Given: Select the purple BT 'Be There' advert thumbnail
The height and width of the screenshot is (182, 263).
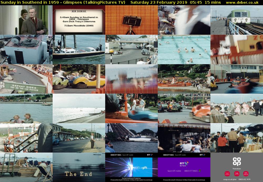Looking at the screenshot, I should tap(184, 167).
